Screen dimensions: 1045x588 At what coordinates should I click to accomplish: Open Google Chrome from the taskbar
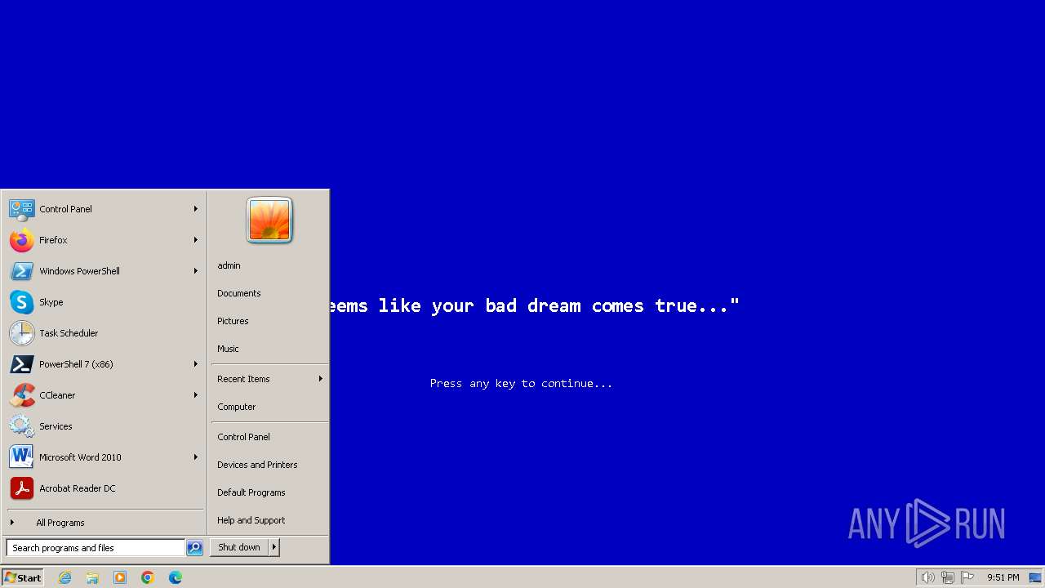point(148,577)
